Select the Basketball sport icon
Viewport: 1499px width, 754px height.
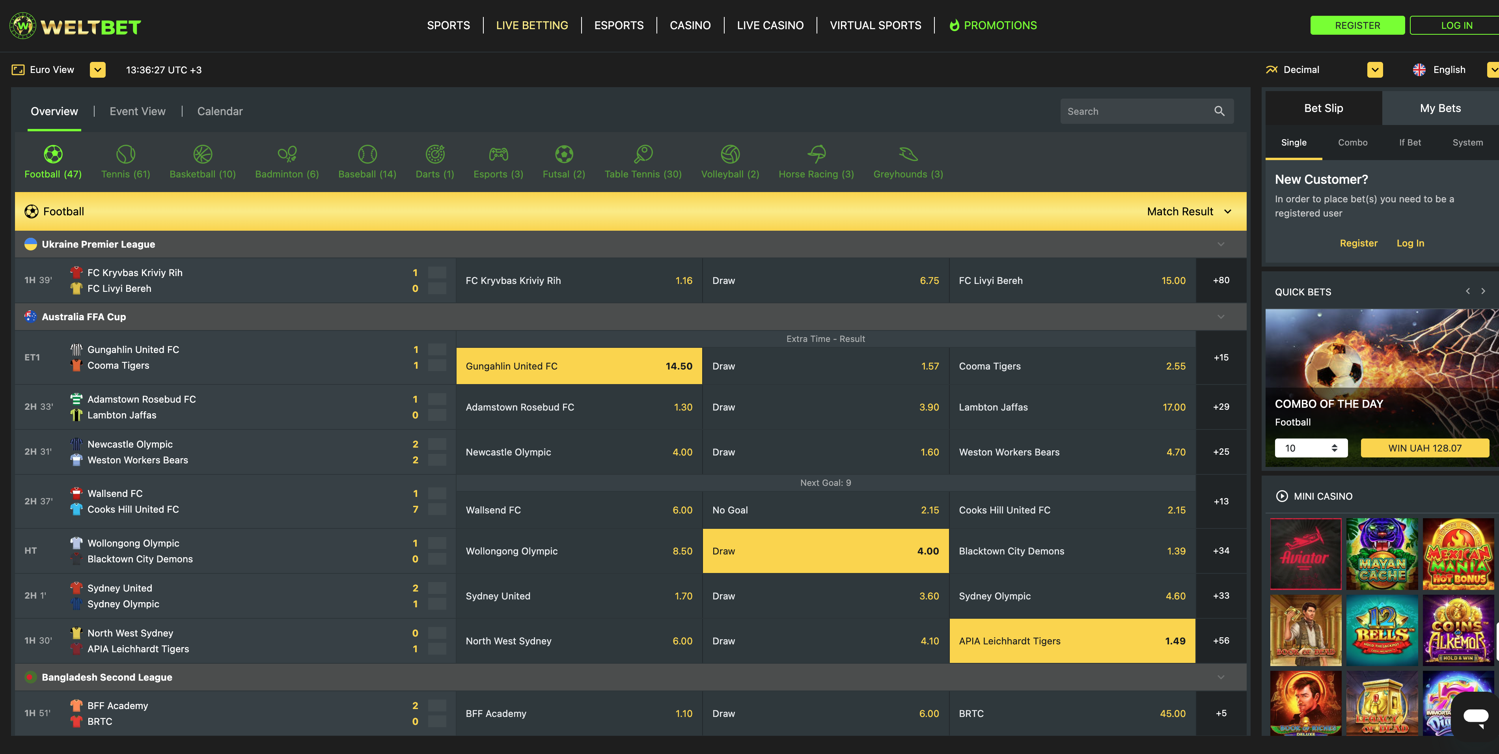tap(203, 154)
